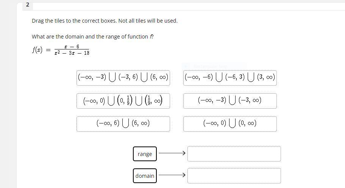The height and width of the screenshot is (188, 345).
Task: Click the arrow next to domain
Action: 172,175
